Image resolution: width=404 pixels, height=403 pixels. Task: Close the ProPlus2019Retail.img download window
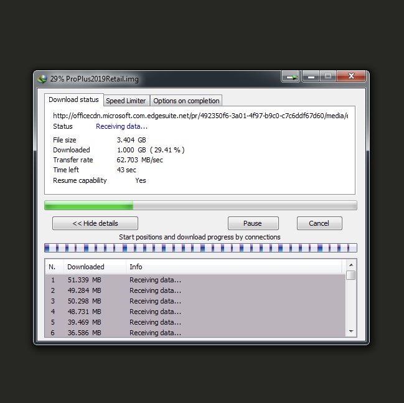click(351, 76)
